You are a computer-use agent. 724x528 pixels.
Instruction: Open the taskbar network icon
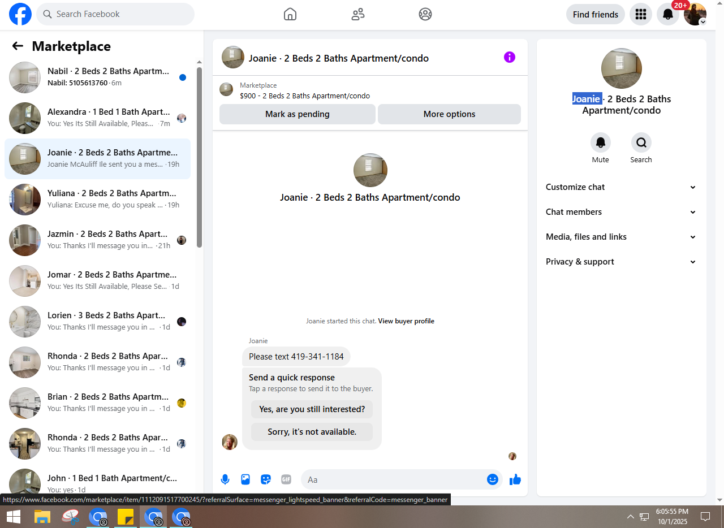(x=644, y=517)
